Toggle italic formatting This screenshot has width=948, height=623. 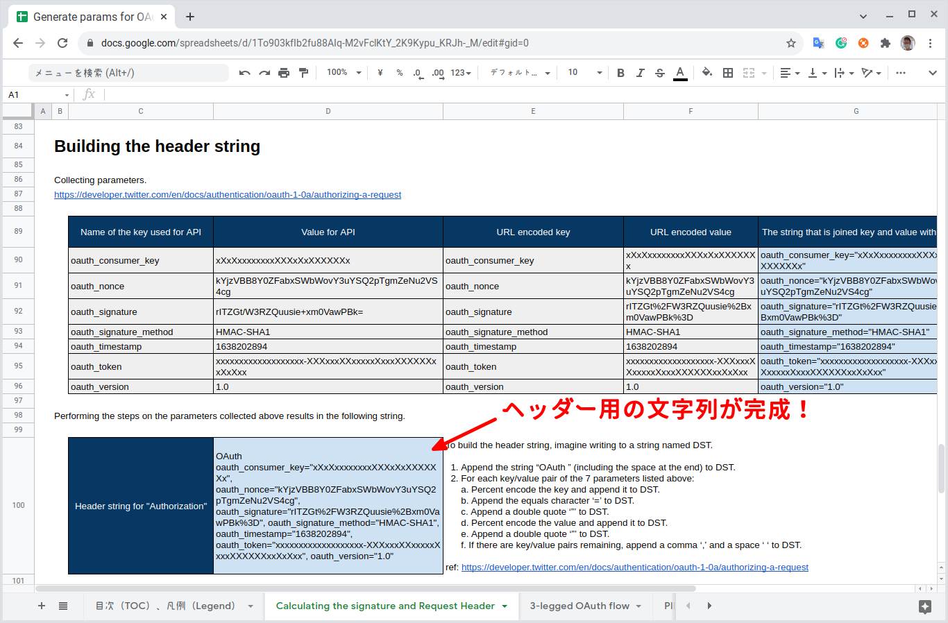(640, 72)
